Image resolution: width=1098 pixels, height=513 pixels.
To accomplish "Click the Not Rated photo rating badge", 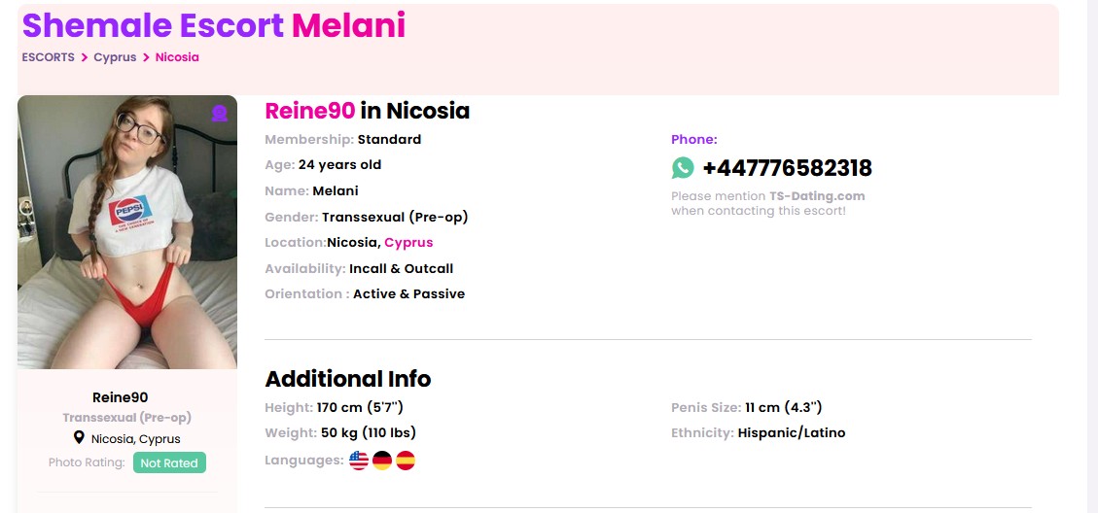I will pyautogui.click(x=169, y=463).
